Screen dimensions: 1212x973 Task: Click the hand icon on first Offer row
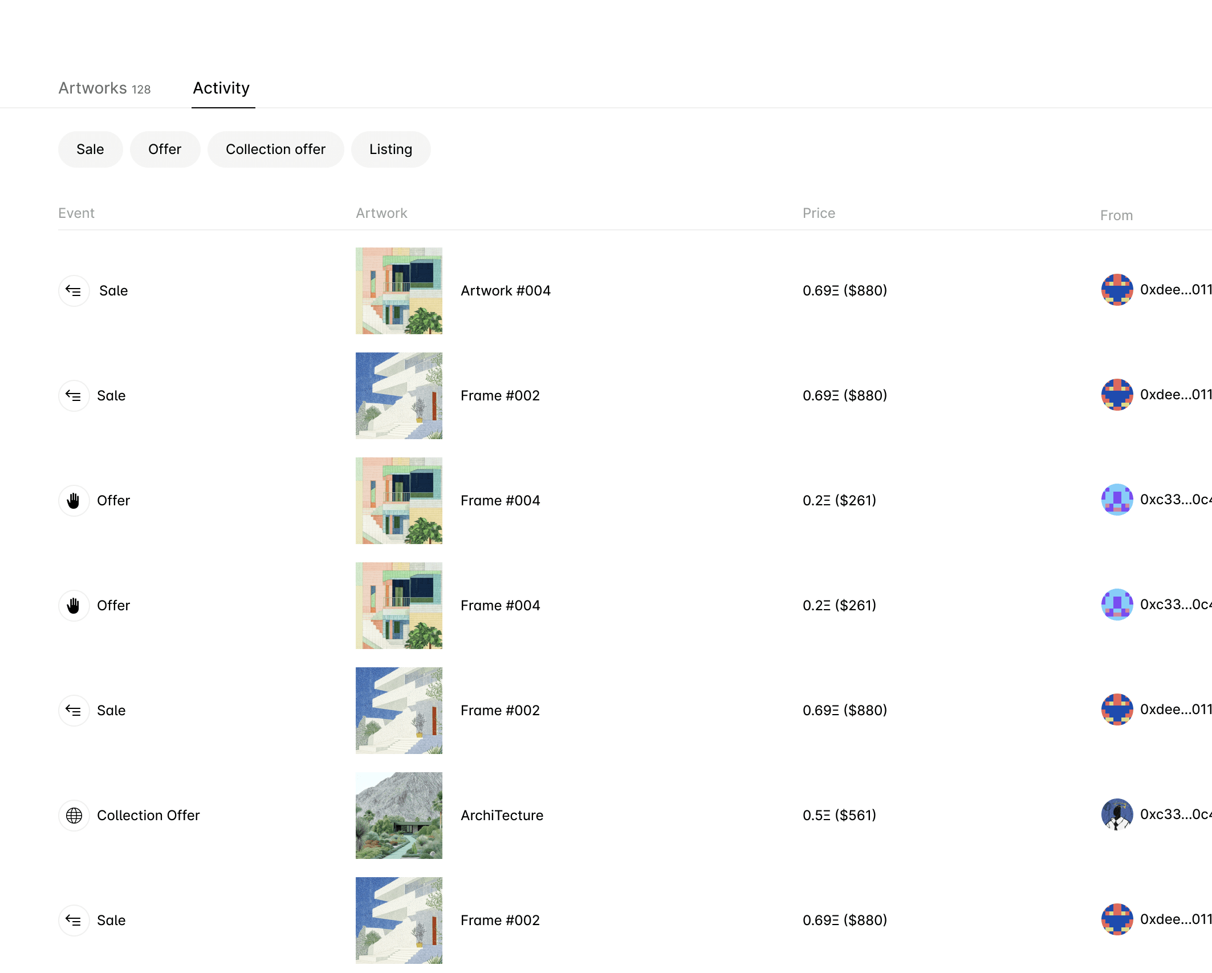(x=74, y=501)
